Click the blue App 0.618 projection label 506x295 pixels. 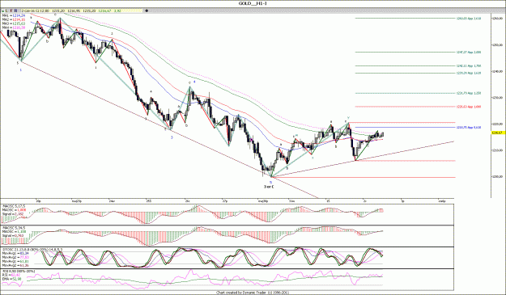(469, 128)
